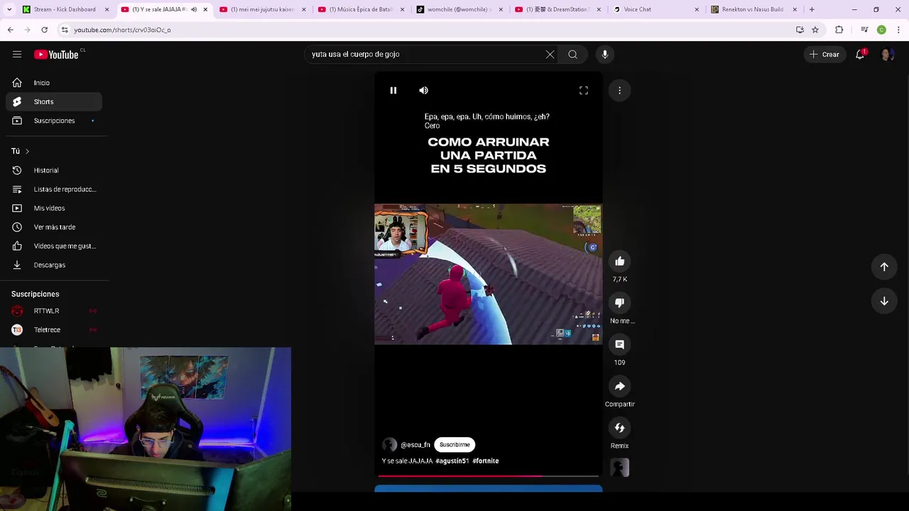Open the #agustin51 hashtag

tap(452, 461)
